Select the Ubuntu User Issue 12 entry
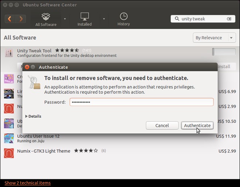 pos(120,138)
